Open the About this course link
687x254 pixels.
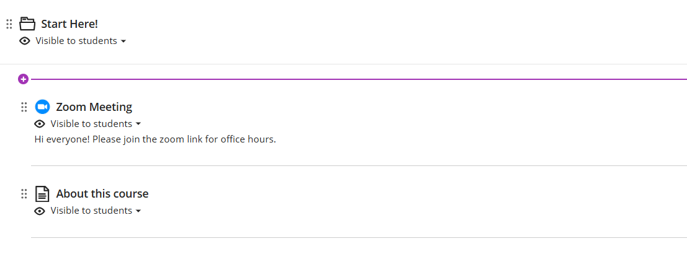pos(102,194)
